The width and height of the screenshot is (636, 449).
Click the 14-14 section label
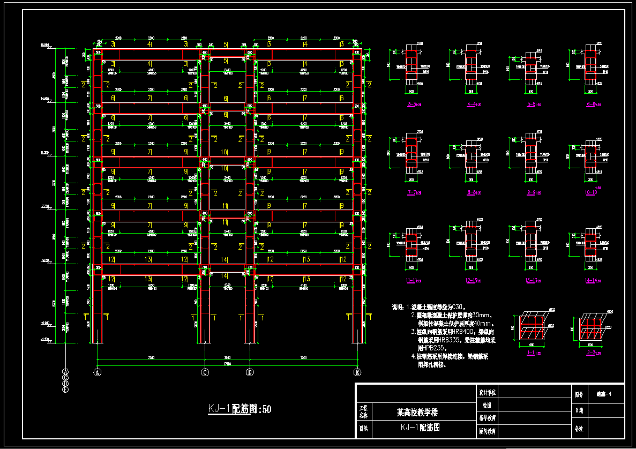[x=590, y=279]
